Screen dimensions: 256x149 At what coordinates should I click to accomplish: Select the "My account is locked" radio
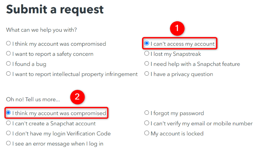coord(147,133)
